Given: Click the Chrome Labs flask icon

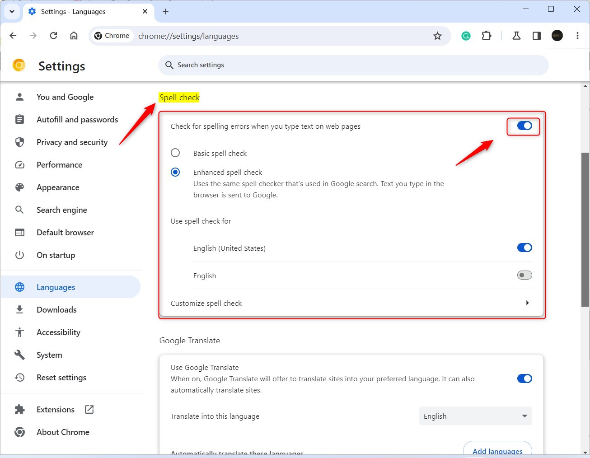Looking at the screenshot, I should coord(516,36).
